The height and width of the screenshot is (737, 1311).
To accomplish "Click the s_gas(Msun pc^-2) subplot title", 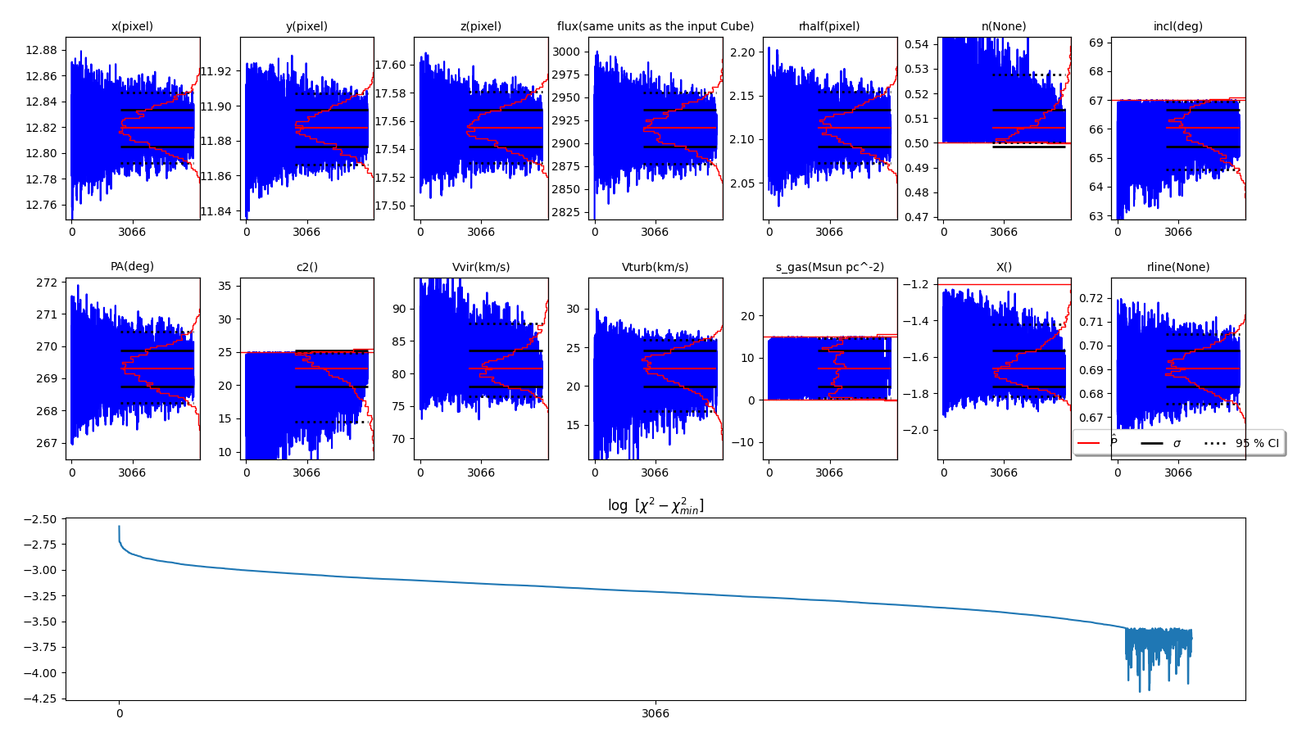I will tap(829, 267).
